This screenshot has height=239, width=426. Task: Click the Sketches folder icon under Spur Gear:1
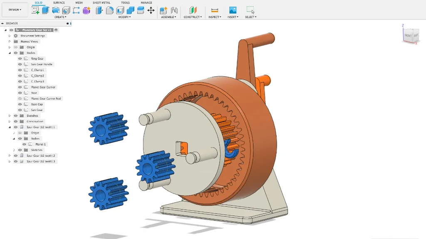point(26,150)
